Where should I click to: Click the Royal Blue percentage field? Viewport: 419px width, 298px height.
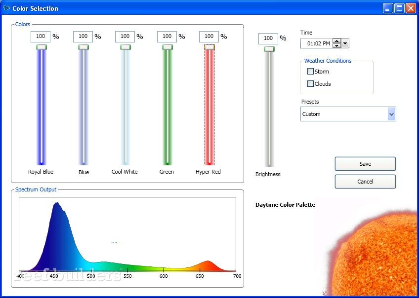[x=41, y=37]
